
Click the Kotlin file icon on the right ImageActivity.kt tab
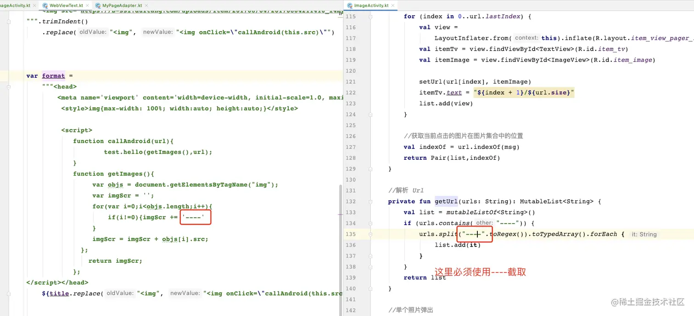tap(350, 6)
